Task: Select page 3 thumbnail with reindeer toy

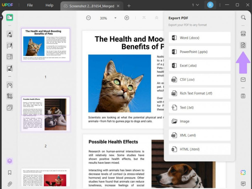Action: pyautogui.click(x=46, y=177)
